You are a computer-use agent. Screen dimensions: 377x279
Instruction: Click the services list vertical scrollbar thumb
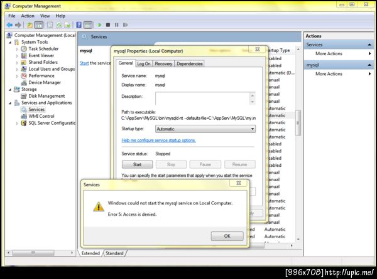tap(298, 123)
